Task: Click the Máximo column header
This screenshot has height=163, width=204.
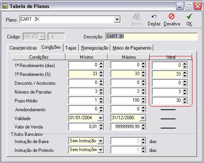Action: pos(129,57)
